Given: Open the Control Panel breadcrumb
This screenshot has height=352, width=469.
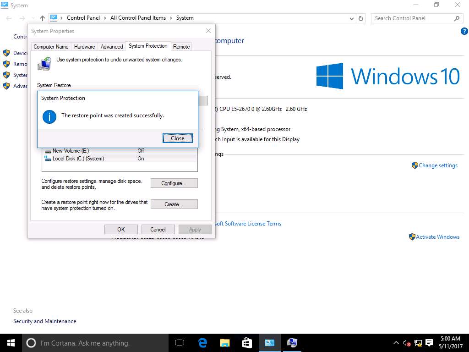Looking at the screenshot, I should pyautogui.click(x=83, y=18).
